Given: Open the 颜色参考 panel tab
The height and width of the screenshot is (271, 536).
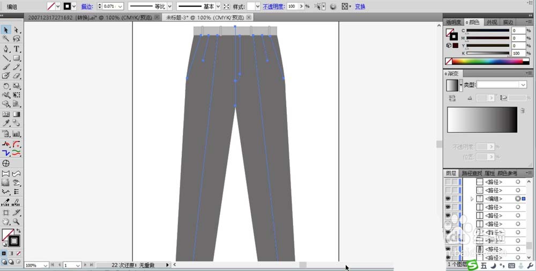Looking at the screenshot, I should pyautogui.click(x=508, y=173).
